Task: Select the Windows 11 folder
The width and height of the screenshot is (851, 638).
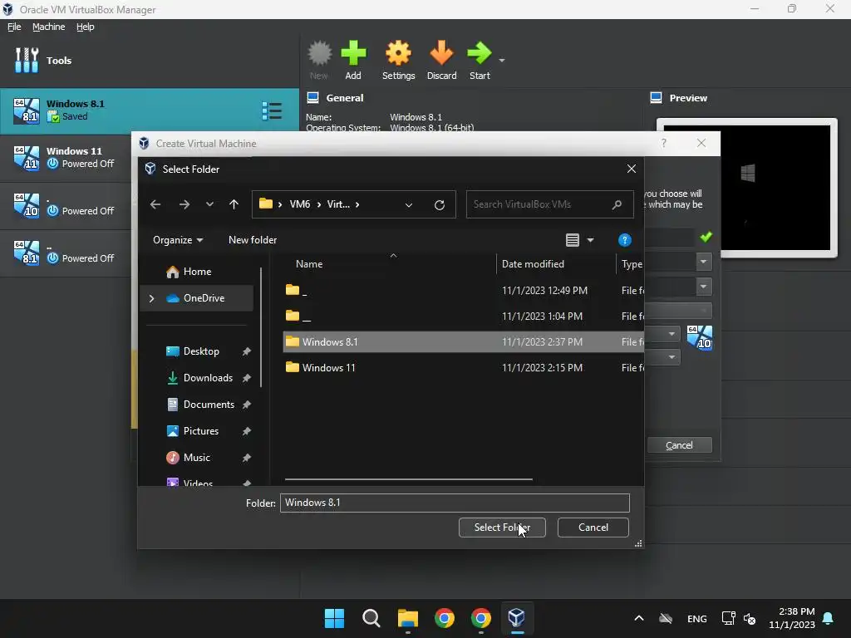Action: point(464,368)
